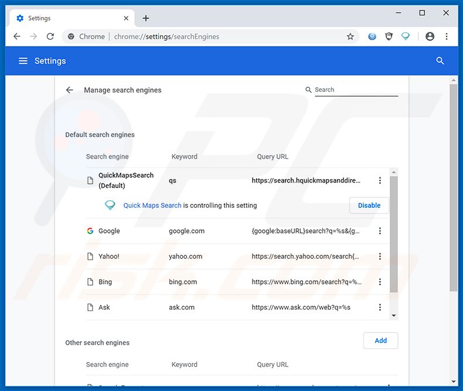Go back using the browser back arrow

[x=17, y=36]
